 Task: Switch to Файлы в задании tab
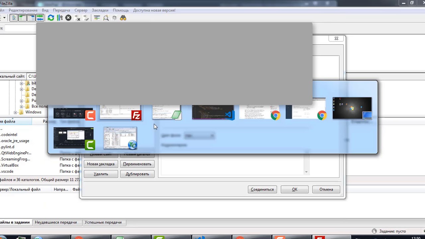click(15, 222)
